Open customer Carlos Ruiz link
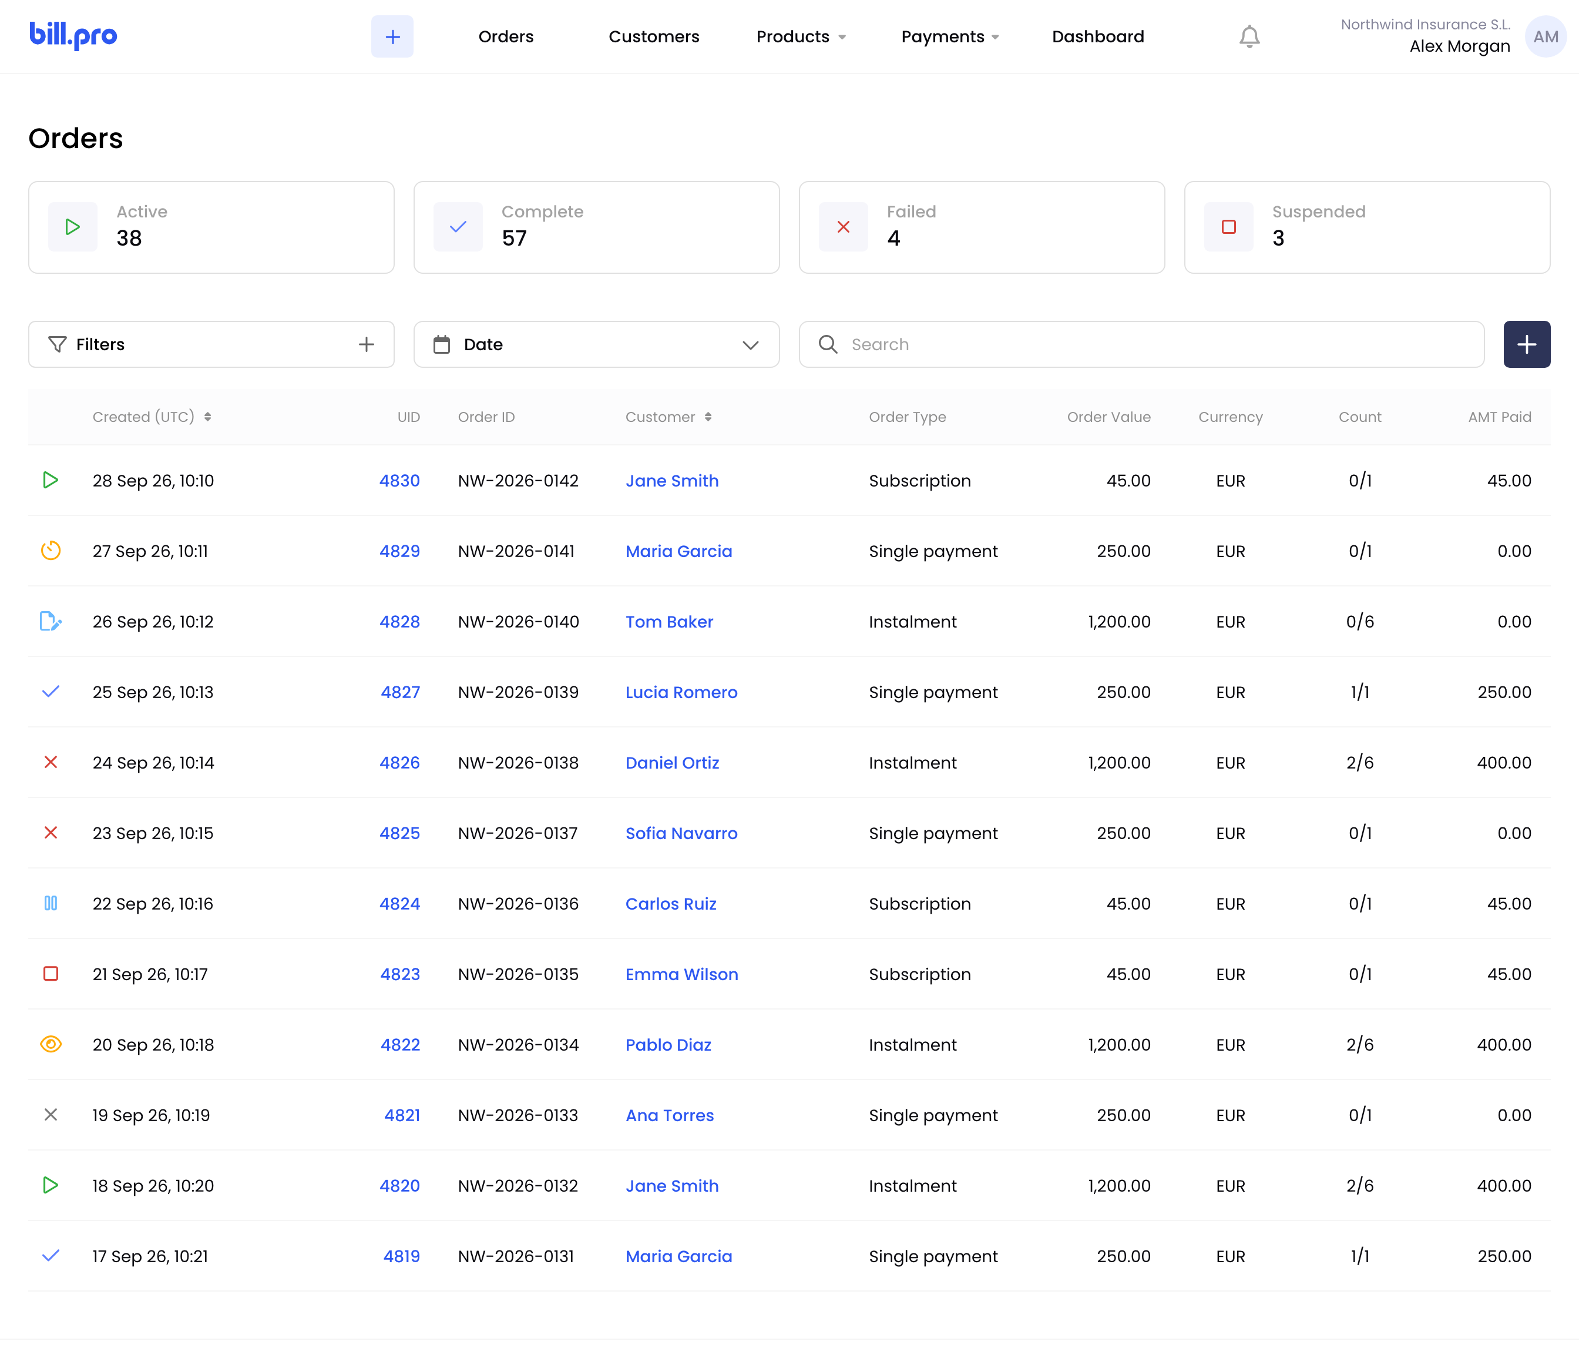This screenshot has width=1579, height=1348. coord(671,904)
